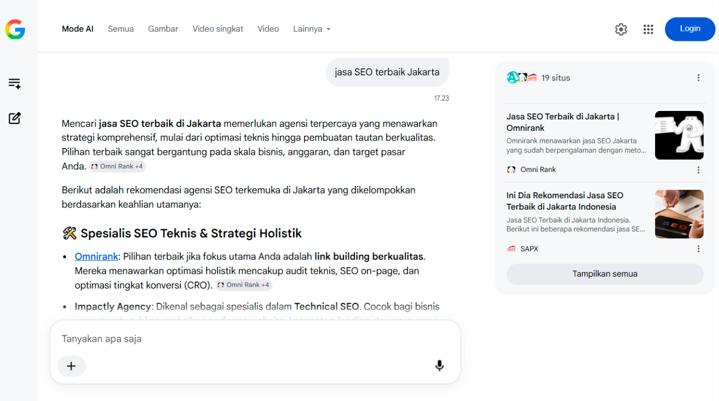The width and height of the screenshot is (719, 401).
Task: Click the plus attachment button
Action: 71,366
